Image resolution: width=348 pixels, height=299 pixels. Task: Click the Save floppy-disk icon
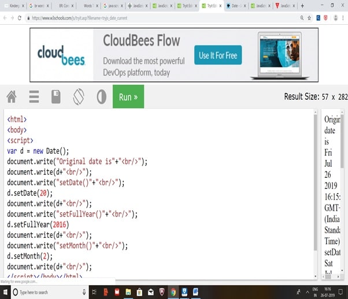click(x=56, y=96)
